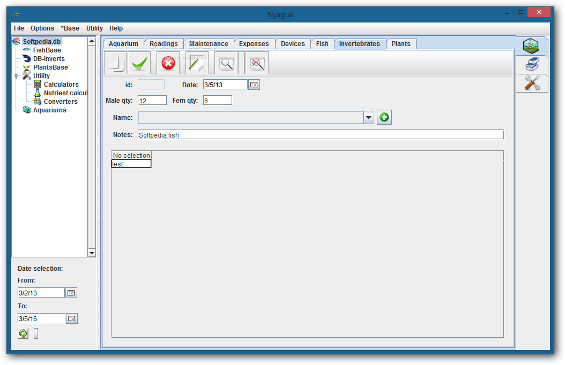Select Aquariums label in the tree
This screenshot has height=365, width=565.
click(50, 110)
